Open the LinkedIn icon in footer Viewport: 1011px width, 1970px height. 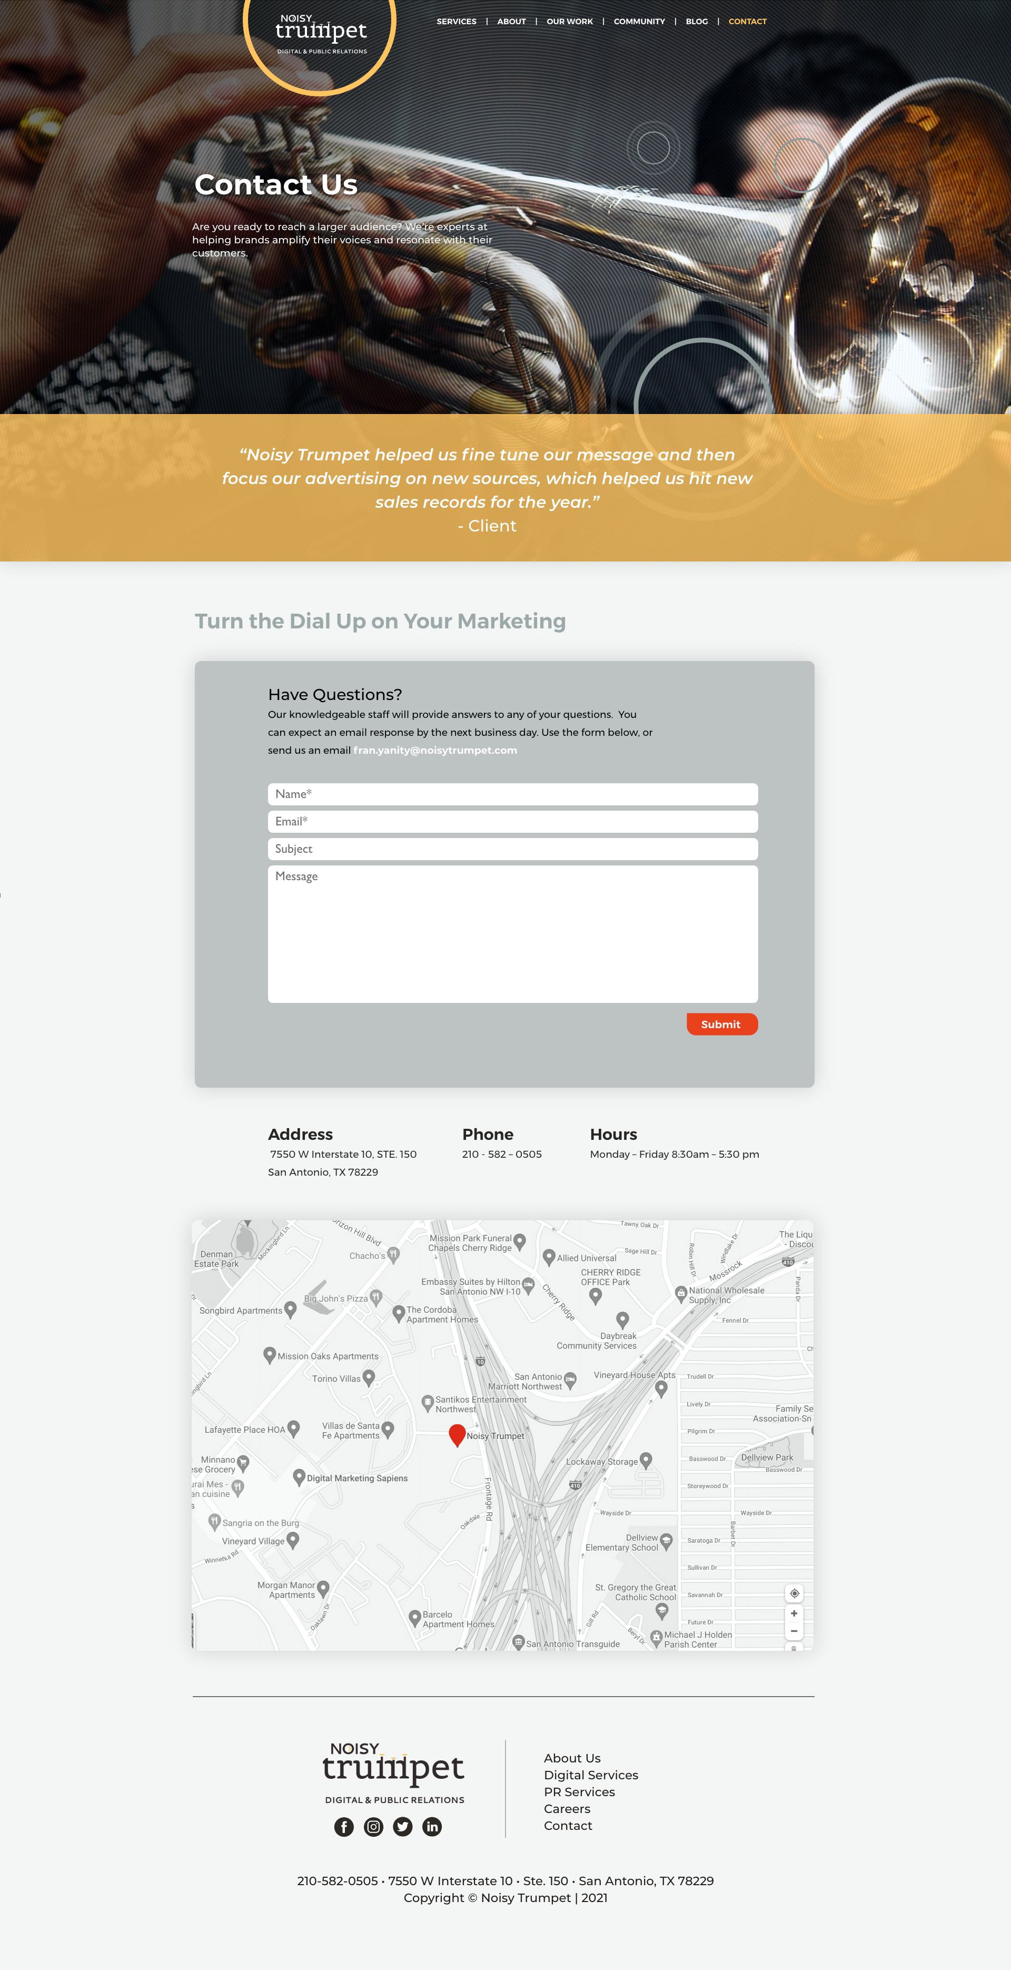432,1826
